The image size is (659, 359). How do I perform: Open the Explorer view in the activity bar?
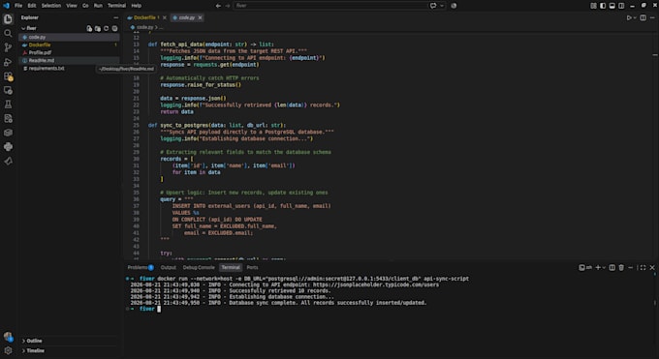(x=8, y=19)
